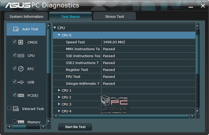Uncheck the USB test checkbox

click(x=15, y=81)
